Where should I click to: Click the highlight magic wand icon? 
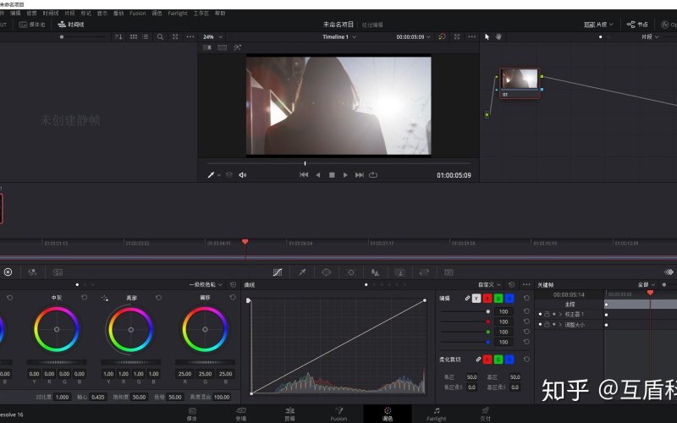pyautogui.click(x=238, y=47)
